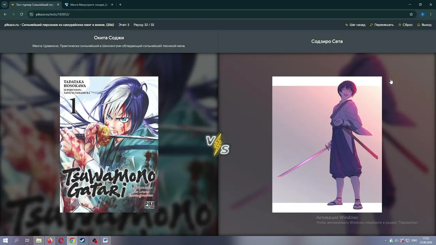
Task: Click the Раунд: 32 / 32 counter
Action: pyautogui.click(x=144, y=25)
